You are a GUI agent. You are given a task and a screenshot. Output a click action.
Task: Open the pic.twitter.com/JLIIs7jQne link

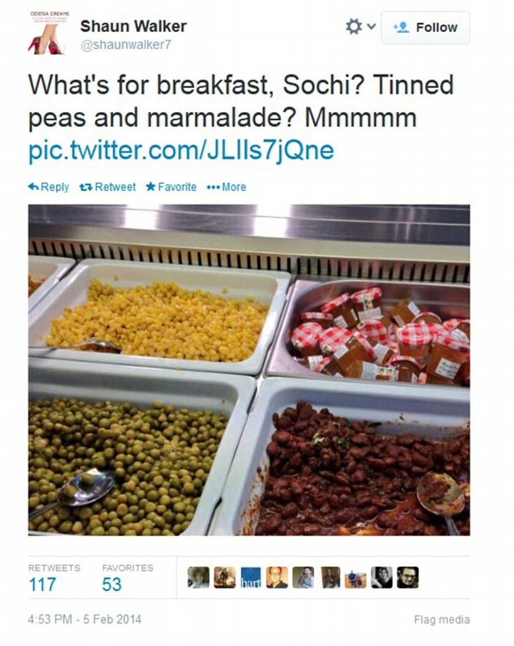coord(181,150)
